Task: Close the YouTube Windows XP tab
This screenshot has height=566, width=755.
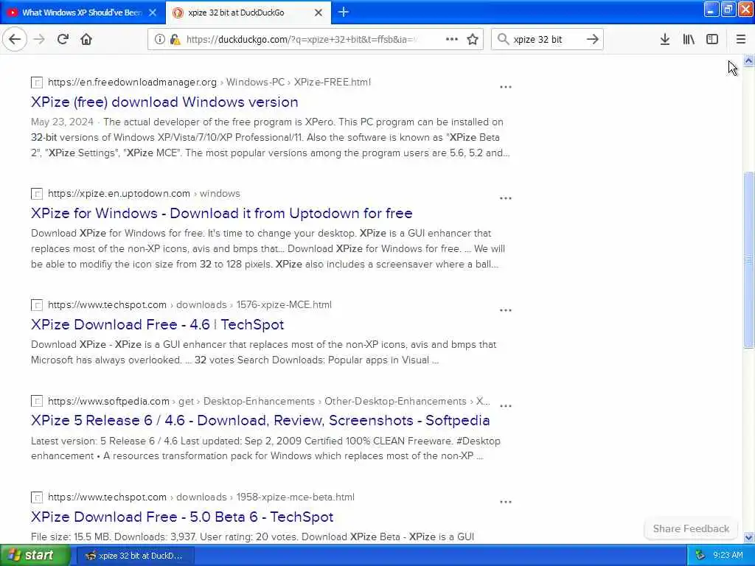Action: pyautogui.click(x=153, y=13)
